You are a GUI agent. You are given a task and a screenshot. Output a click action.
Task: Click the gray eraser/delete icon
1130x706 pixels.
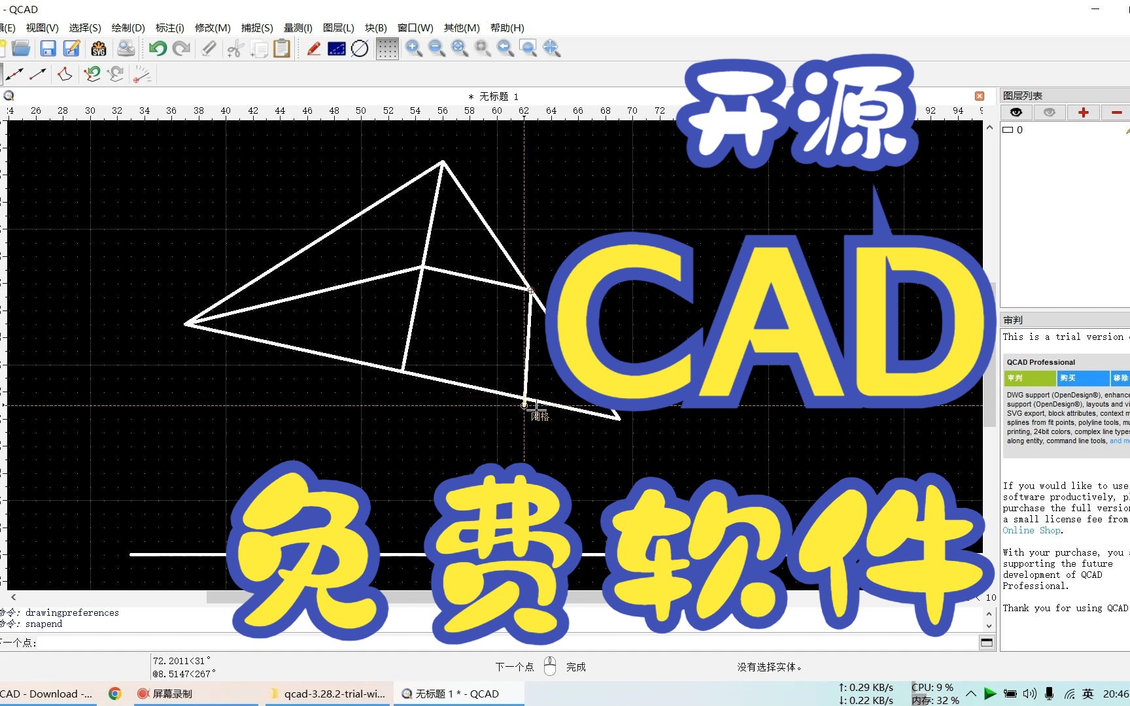point(209,48)
